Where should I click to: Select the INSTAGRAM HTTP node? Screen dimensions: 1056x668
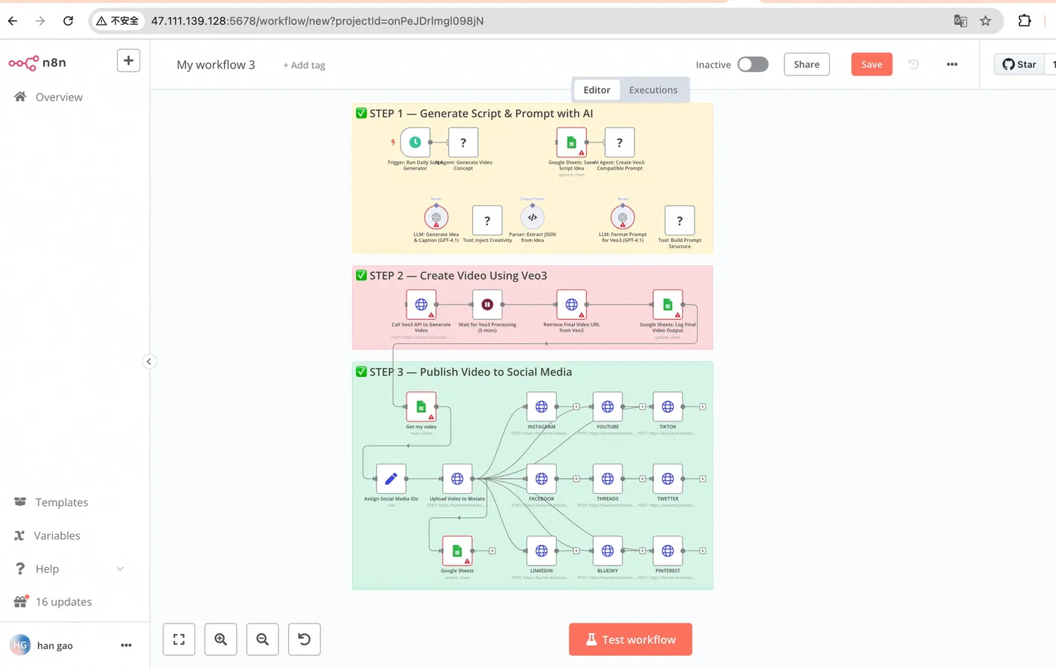[542, 406]
